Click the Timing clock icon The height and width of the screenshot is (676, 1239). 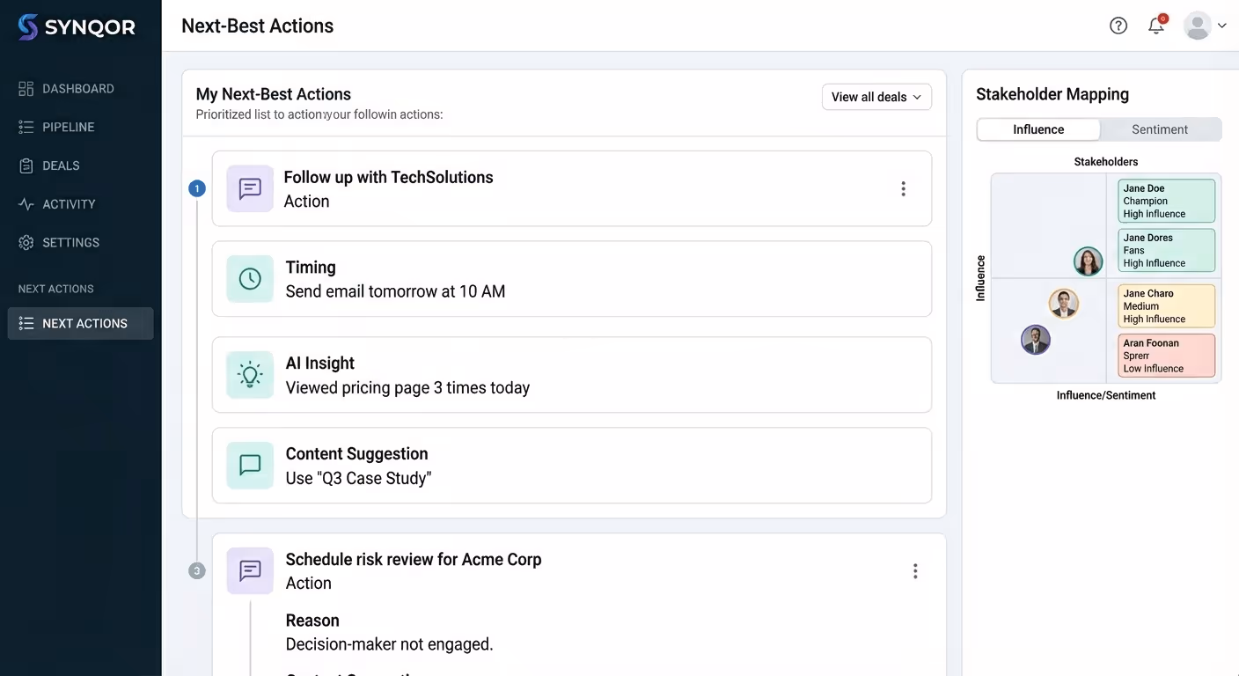point(250,279)
